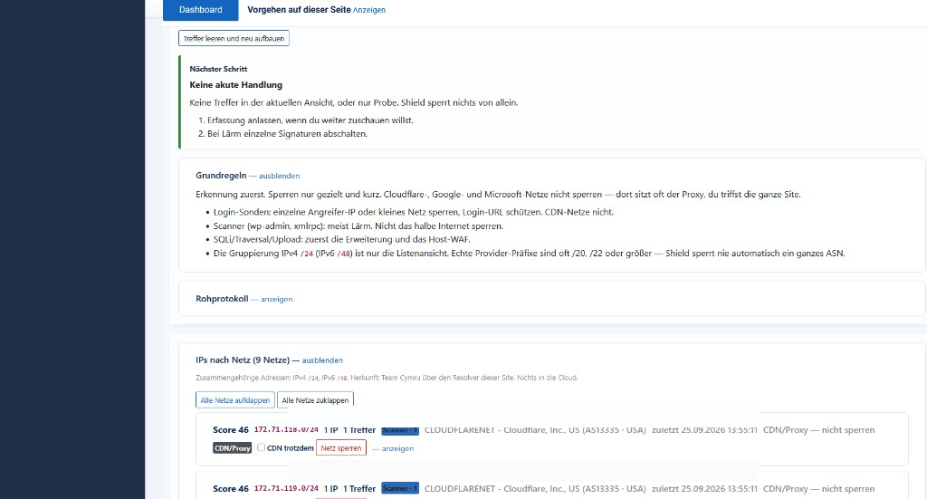Click Alle Netze zuklappen button

(x=315, y=400)
